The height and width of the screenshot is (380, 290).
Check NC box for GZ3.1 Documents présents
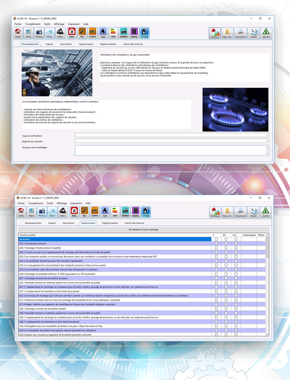(226, 244)
